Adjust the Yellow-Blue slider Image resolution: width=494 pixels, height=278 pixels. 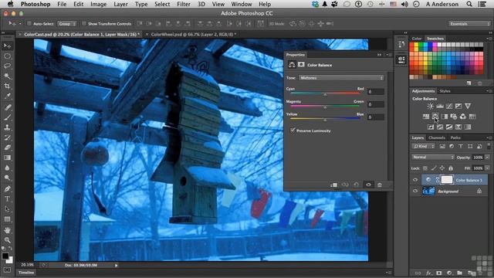pos(325,120)
